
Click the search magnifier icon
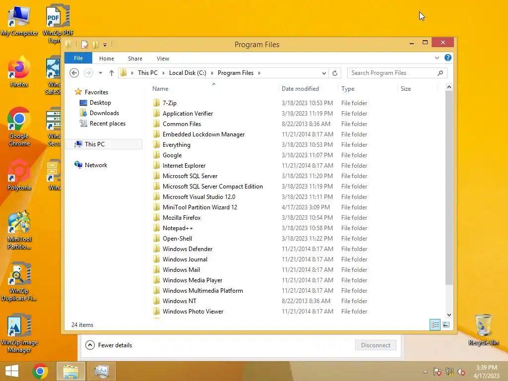pos(441,73)
